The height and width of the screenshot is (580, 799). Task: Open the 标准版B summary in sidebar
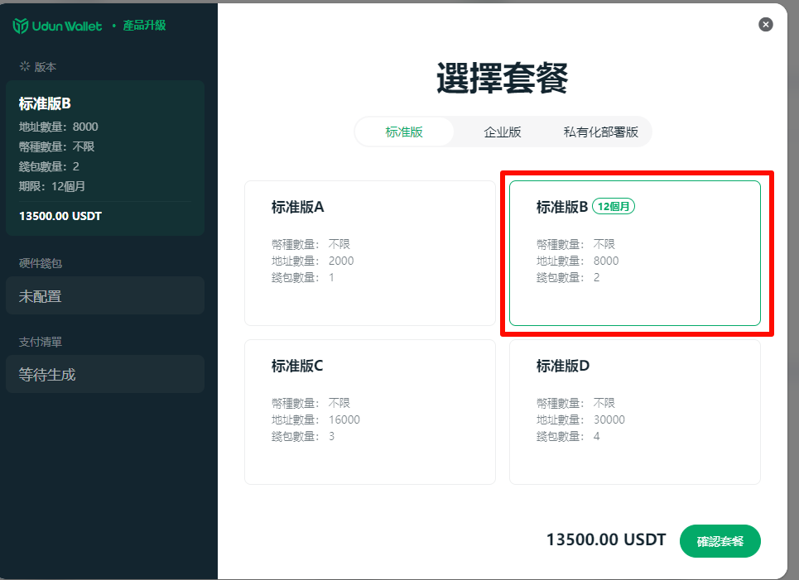104,157
